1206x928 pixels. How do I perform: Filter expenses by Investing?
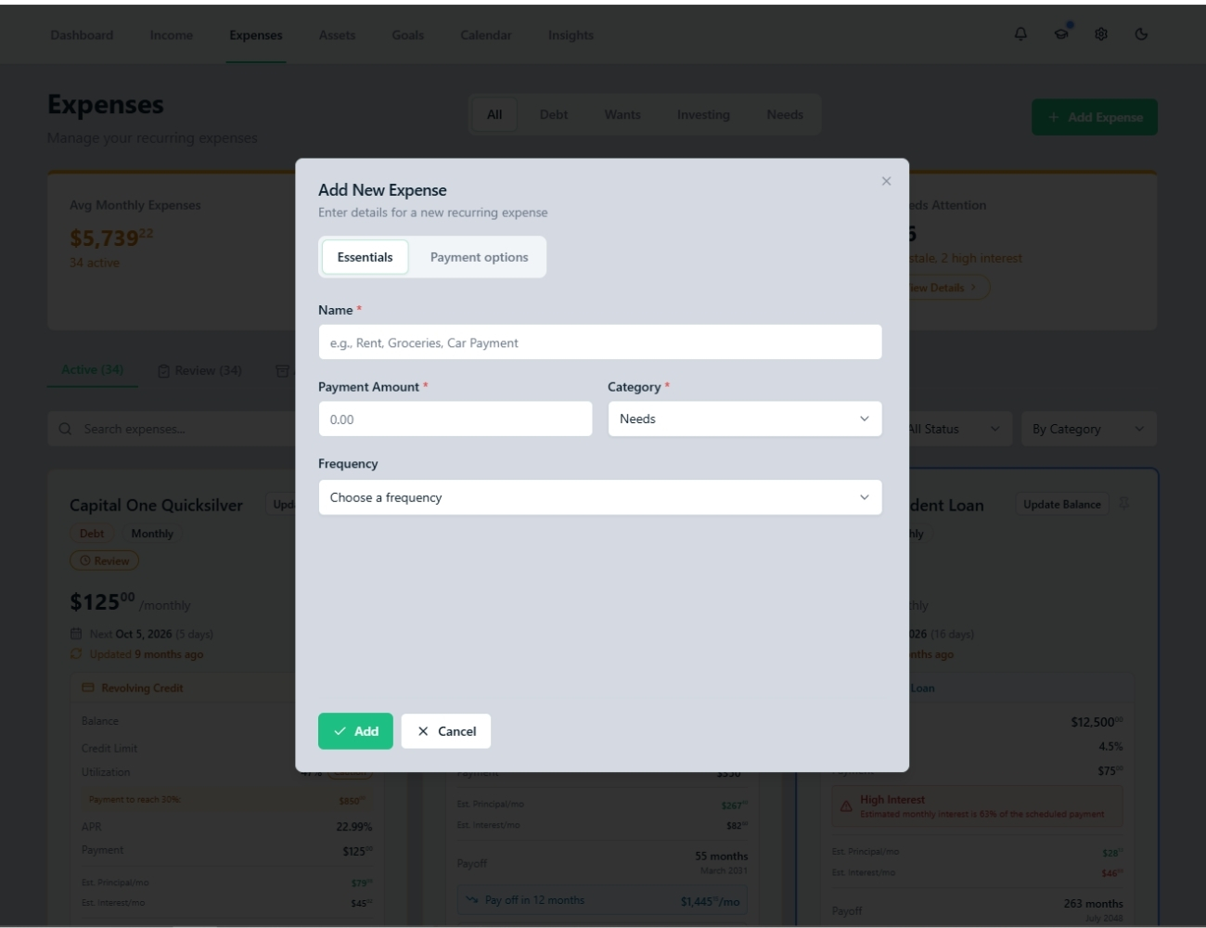tap(703, 115)
